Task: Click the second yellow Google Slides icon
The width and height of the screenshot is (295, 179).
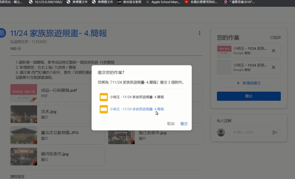Action: tap(104, 109)
